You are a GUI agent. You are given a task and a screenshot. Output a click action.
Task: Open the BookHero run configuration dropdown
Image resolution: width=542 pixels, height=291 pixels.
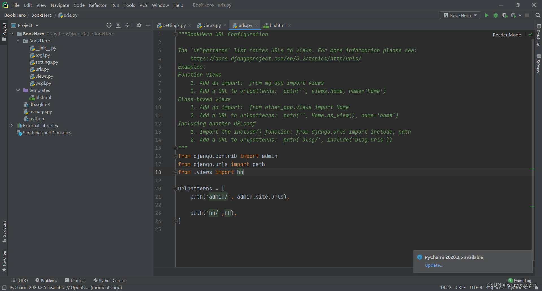(460, 15)
